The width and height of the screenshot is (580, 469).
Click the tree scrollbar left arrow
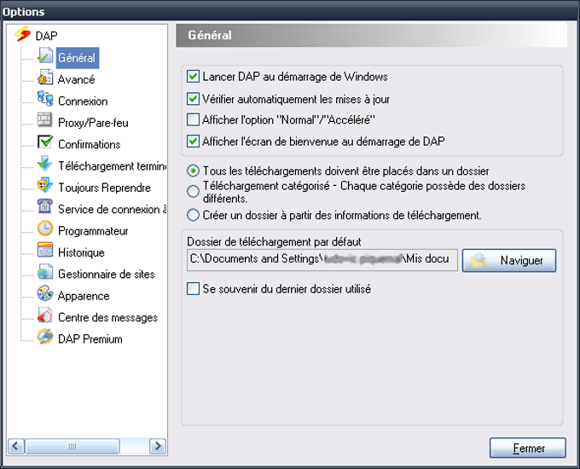pos(16,446)
